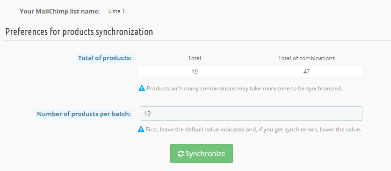Click the divider line below the preferences heading
This screenshot has height=171, width=391.
coord(198,41)
